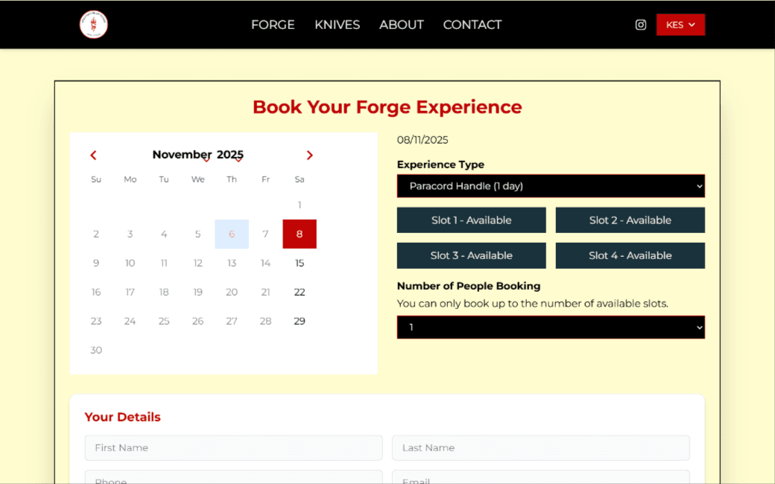Toggle Slot 2 - Available
The width and height of the screenshot is (775, 484).
(x=630, y=220)
